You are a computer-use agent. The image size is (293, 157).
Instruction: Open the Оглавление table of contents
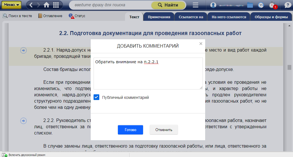click(50, 16)
